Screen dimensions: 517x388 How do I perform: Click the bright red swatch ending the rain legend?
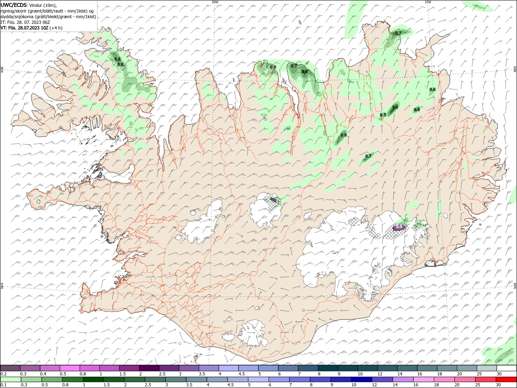tap(507, 380)
